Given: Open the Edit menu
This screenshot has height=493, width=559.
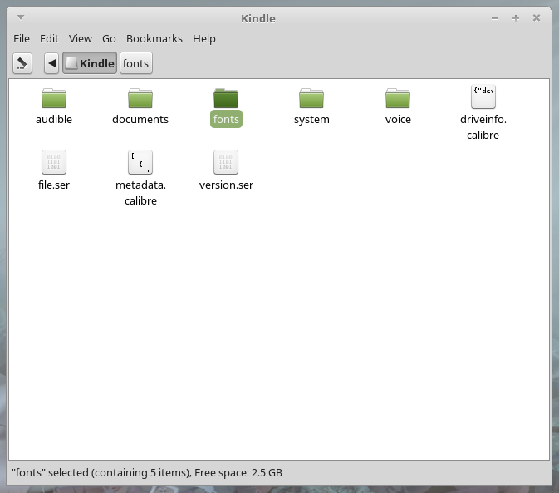Looking at the screenshot, I should [x=49, y=38].
